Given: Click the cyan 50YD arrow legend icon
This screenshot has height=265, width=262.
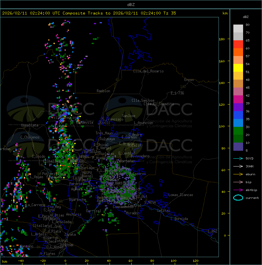Looking at the screenshot, I should (x=238, y=158).
